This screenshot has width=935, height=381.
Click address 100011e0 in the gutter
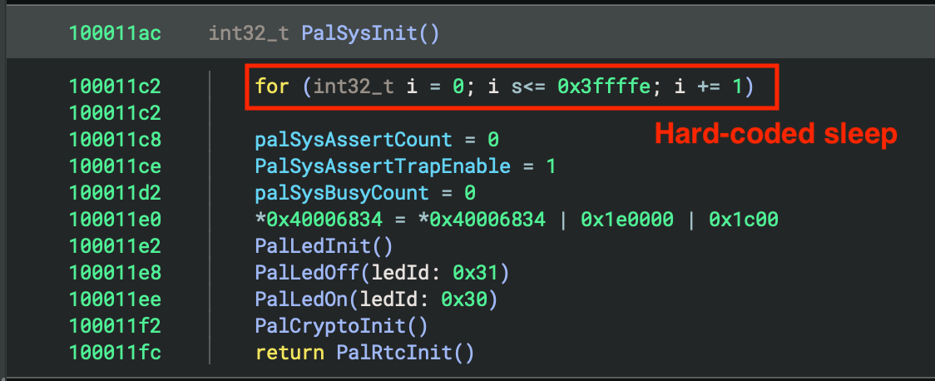(x=115, y=220)
